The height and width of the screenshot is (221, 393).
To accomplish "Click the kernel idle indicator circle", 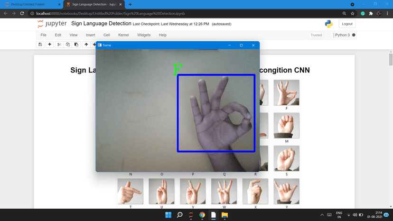I will point(354,35).
